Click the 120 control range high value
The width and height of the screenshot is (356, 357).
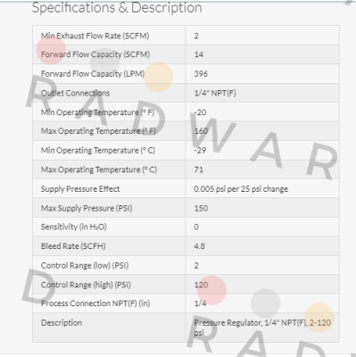click(201, 285)
